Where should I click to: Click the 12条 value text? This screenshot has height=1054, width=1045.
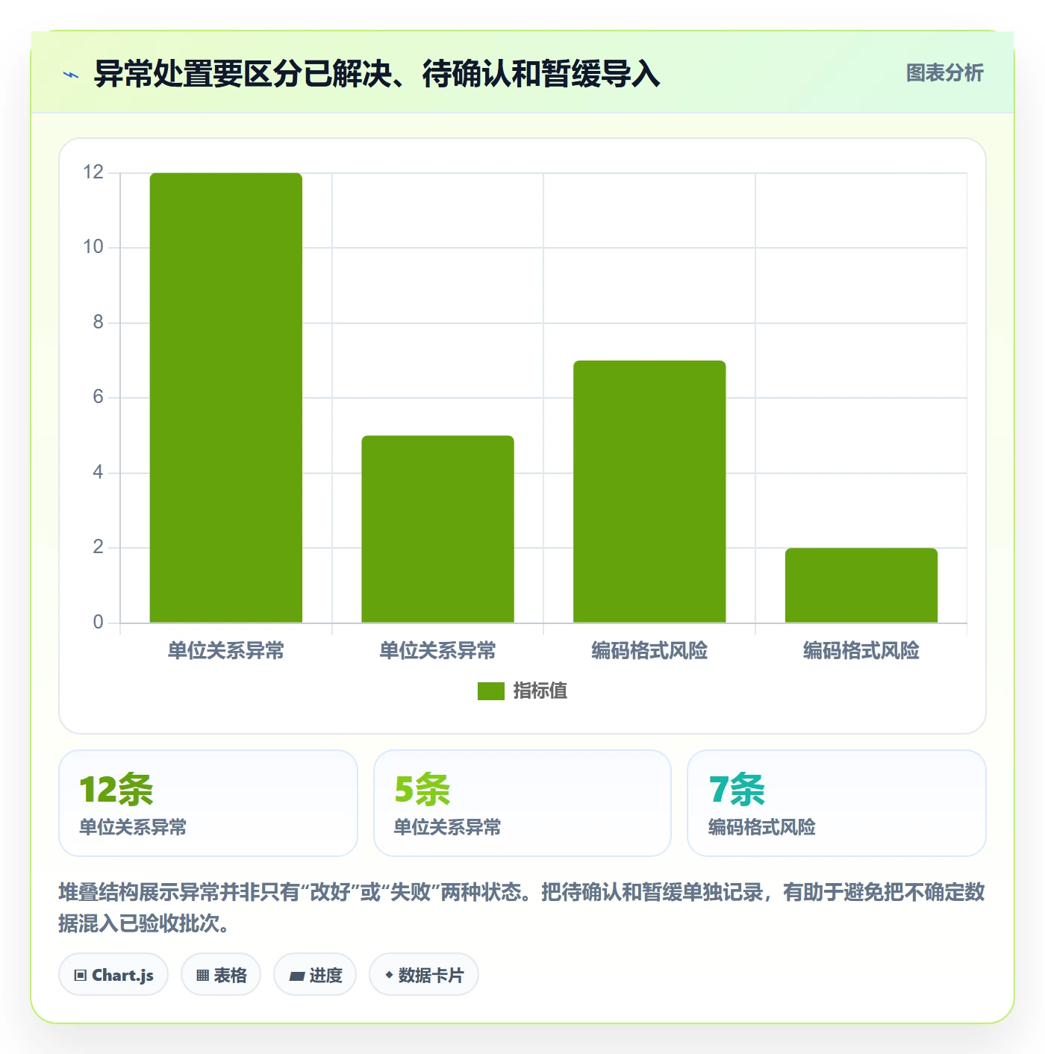point(116,789)
